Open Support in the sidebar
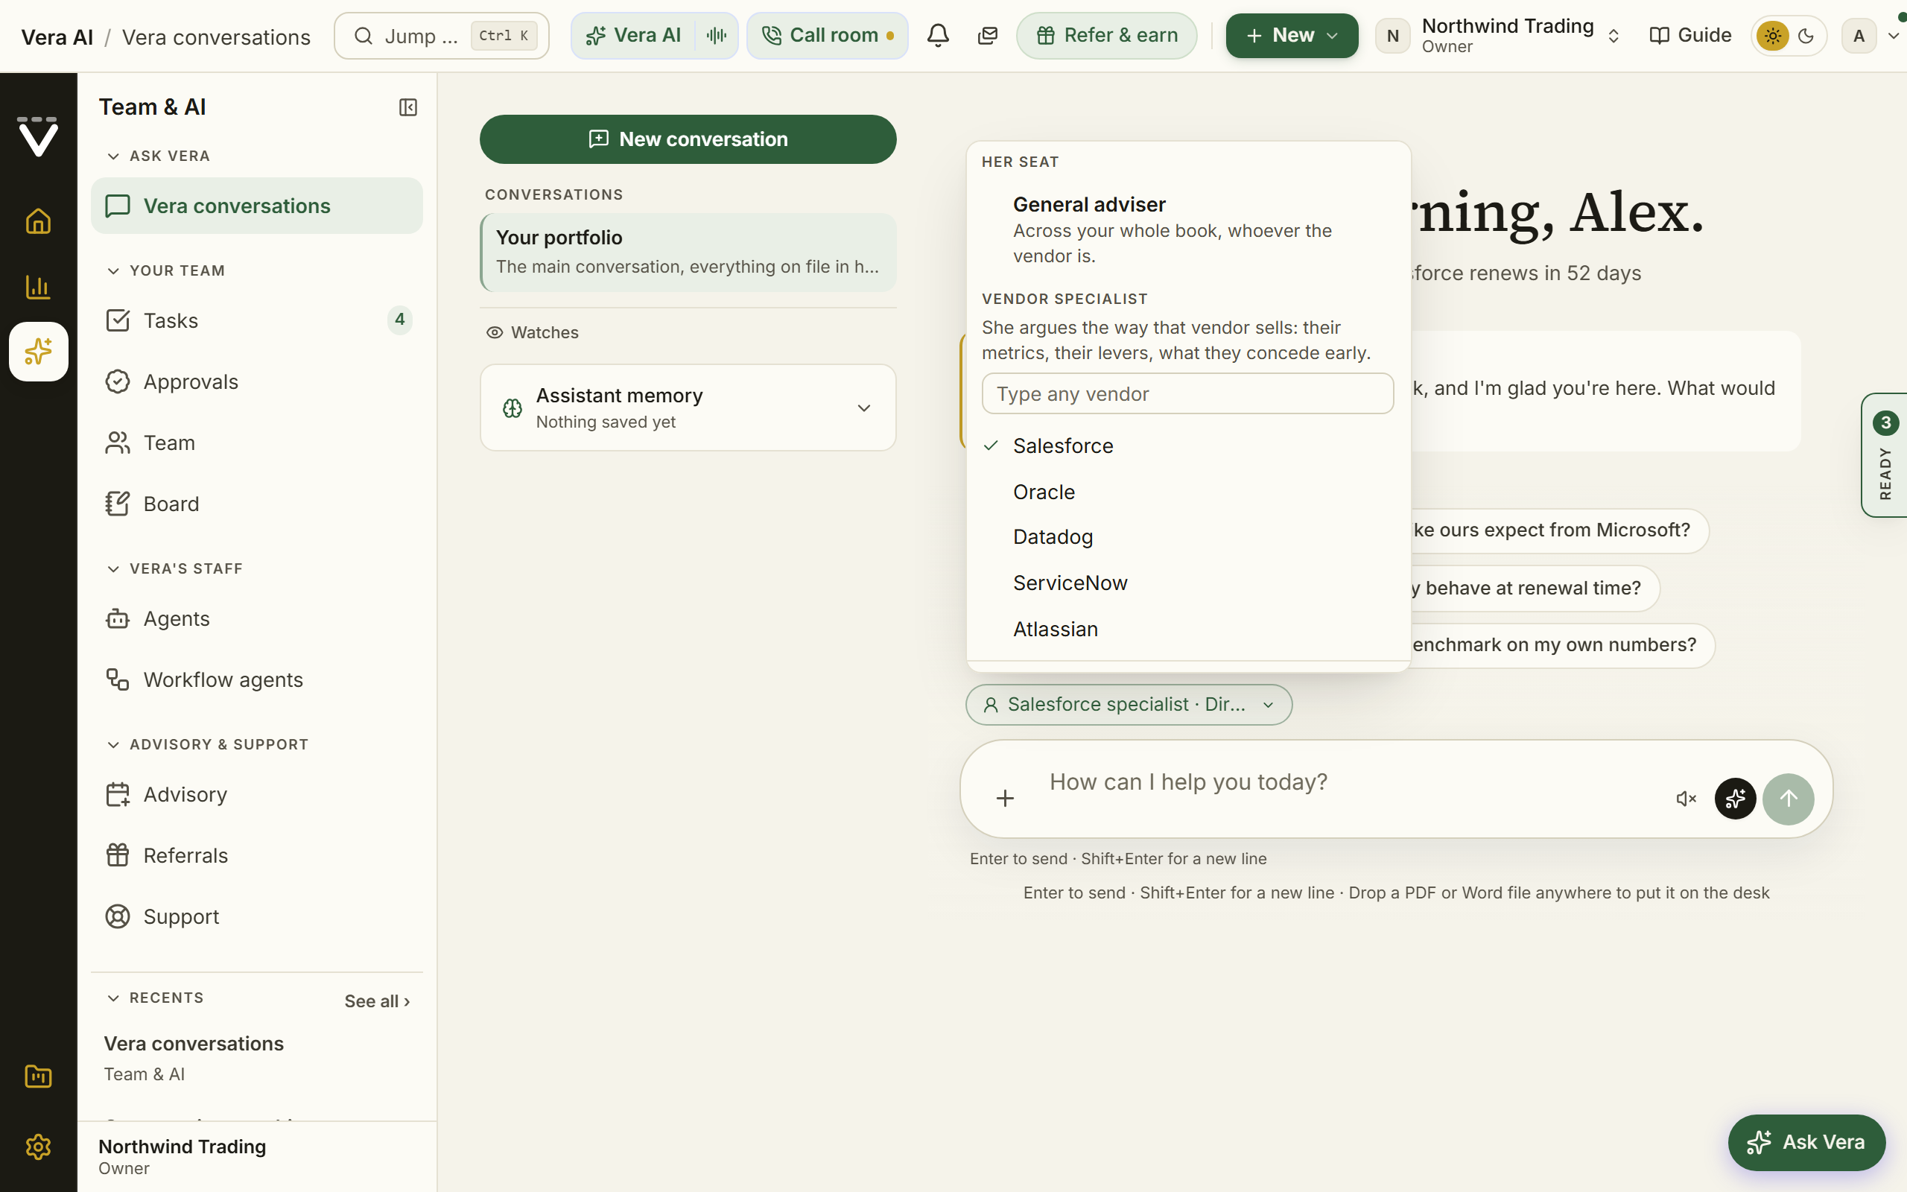The image size is (1907, 1192). [257, 917]
